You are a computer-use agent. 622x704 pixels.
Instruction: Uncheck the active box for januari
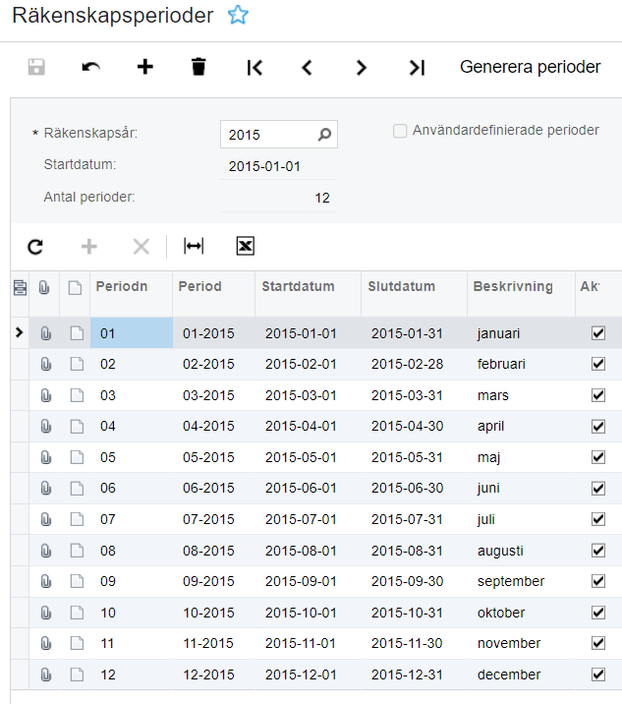click(598, 333)
